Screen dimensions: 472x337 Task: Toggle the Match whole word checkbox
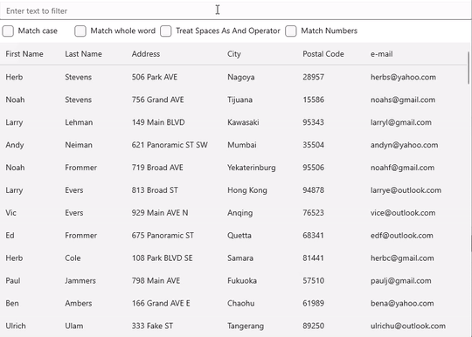[x=80, y=31]
